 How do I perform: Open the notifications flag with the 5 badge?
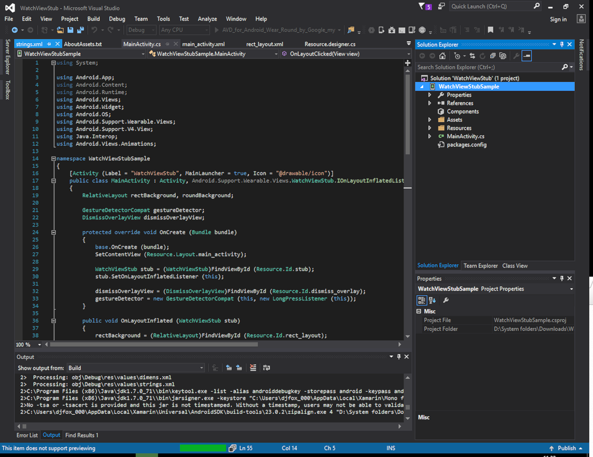click(x=425, y=6)
